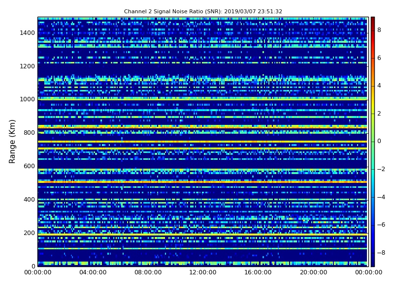Click the colorbar label 8
This screenshot has height=295, width=394.
click(x=379, y=30)
